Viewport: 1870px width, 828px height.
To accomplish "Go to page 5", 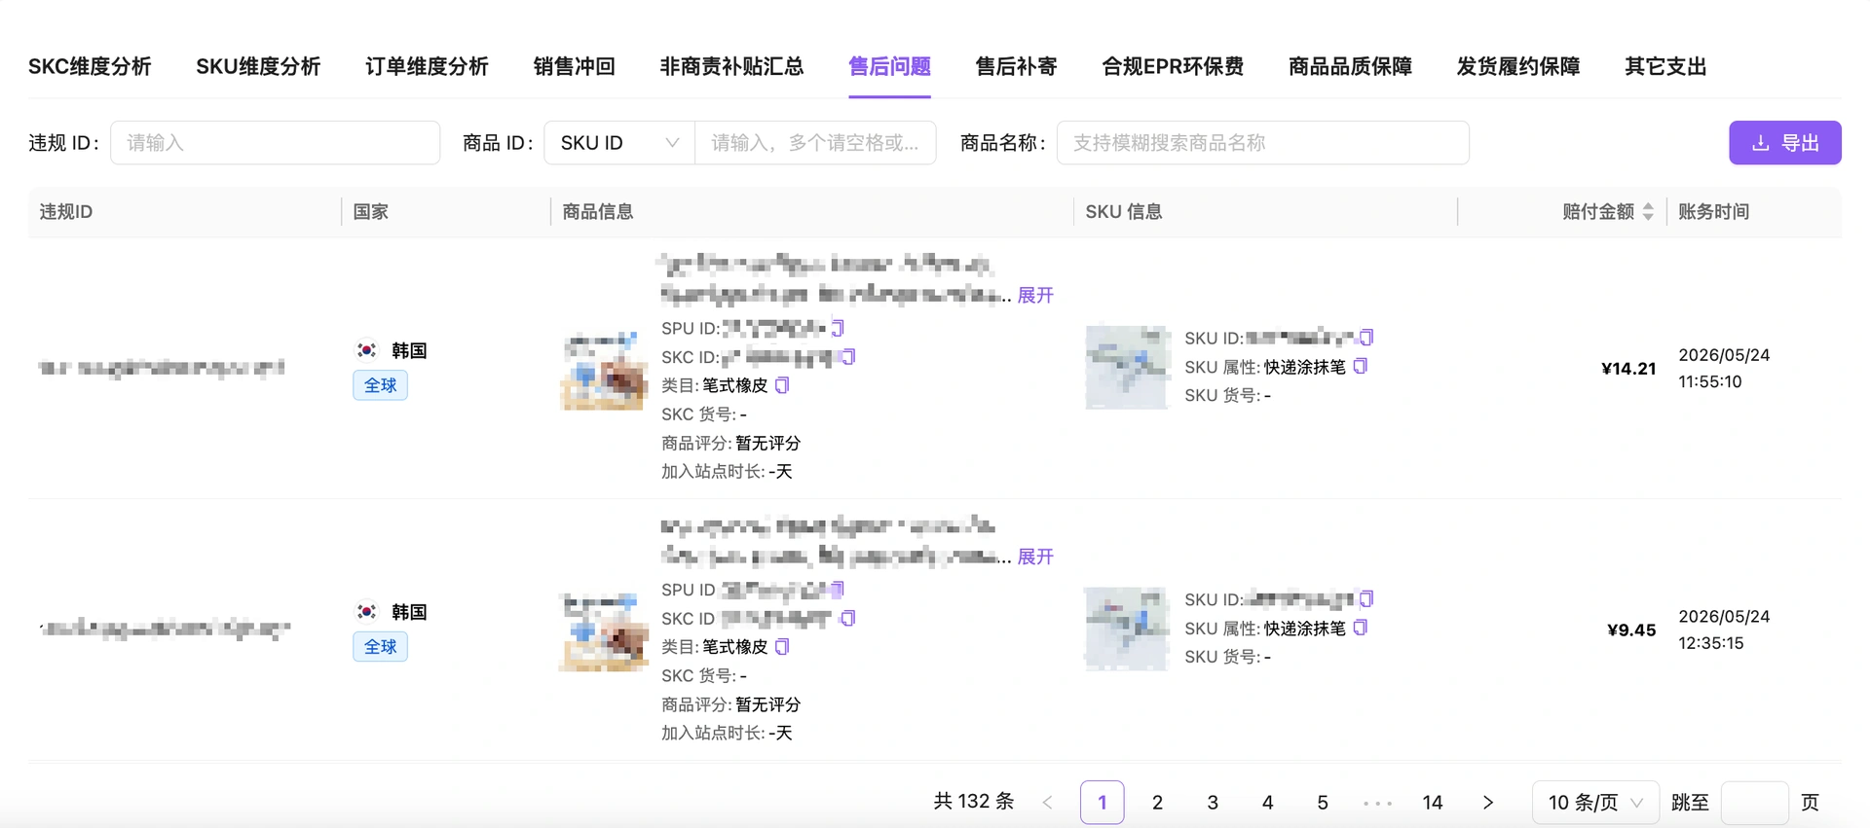I will point(1323,803).
